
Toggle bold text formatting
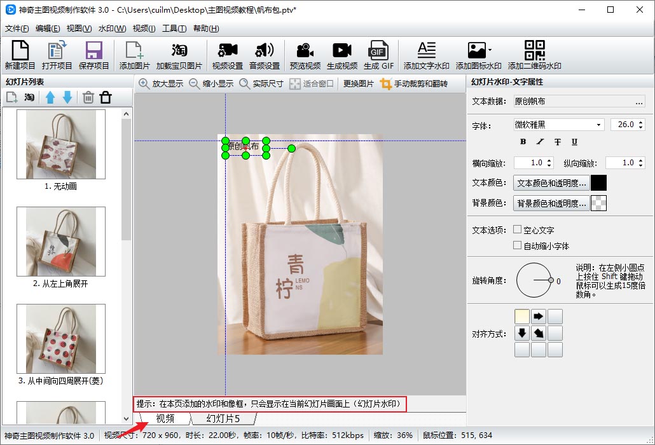coord(523,142)
